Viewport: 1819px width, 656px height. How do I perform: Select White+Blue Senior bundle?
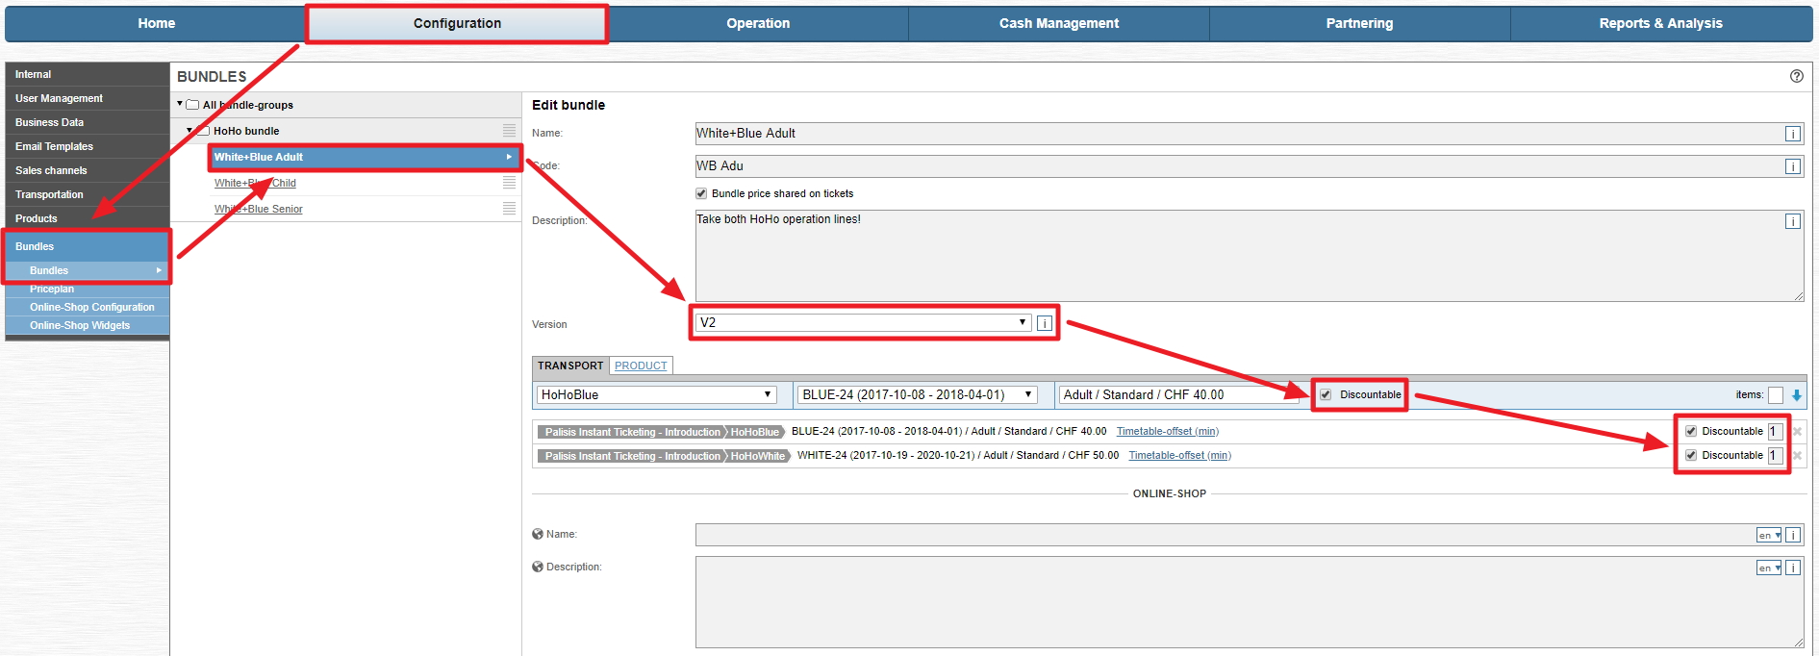(258, 209)
